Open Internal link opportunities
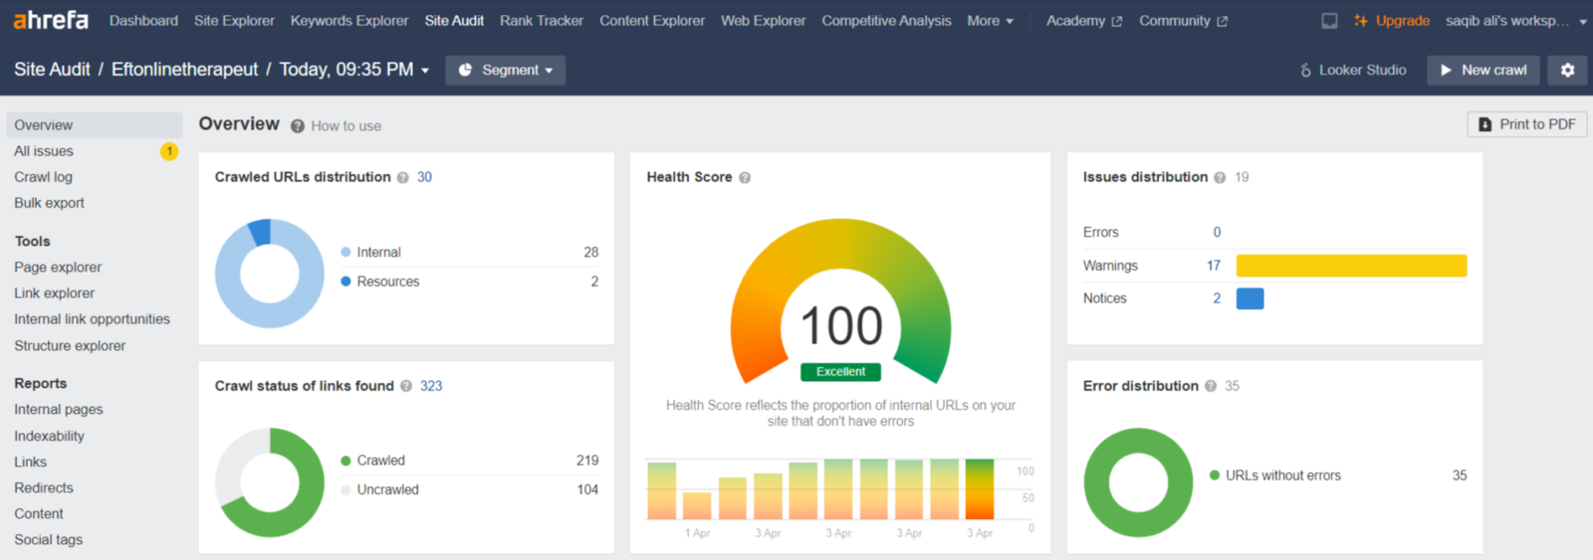The height and width of the screenshot is (560, 1593). (x=92, y=319)
